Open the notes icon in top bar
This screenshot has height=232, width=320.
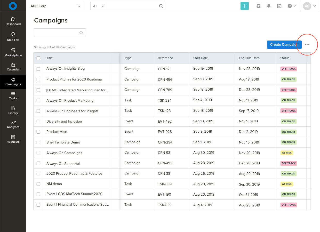point(258,6)
